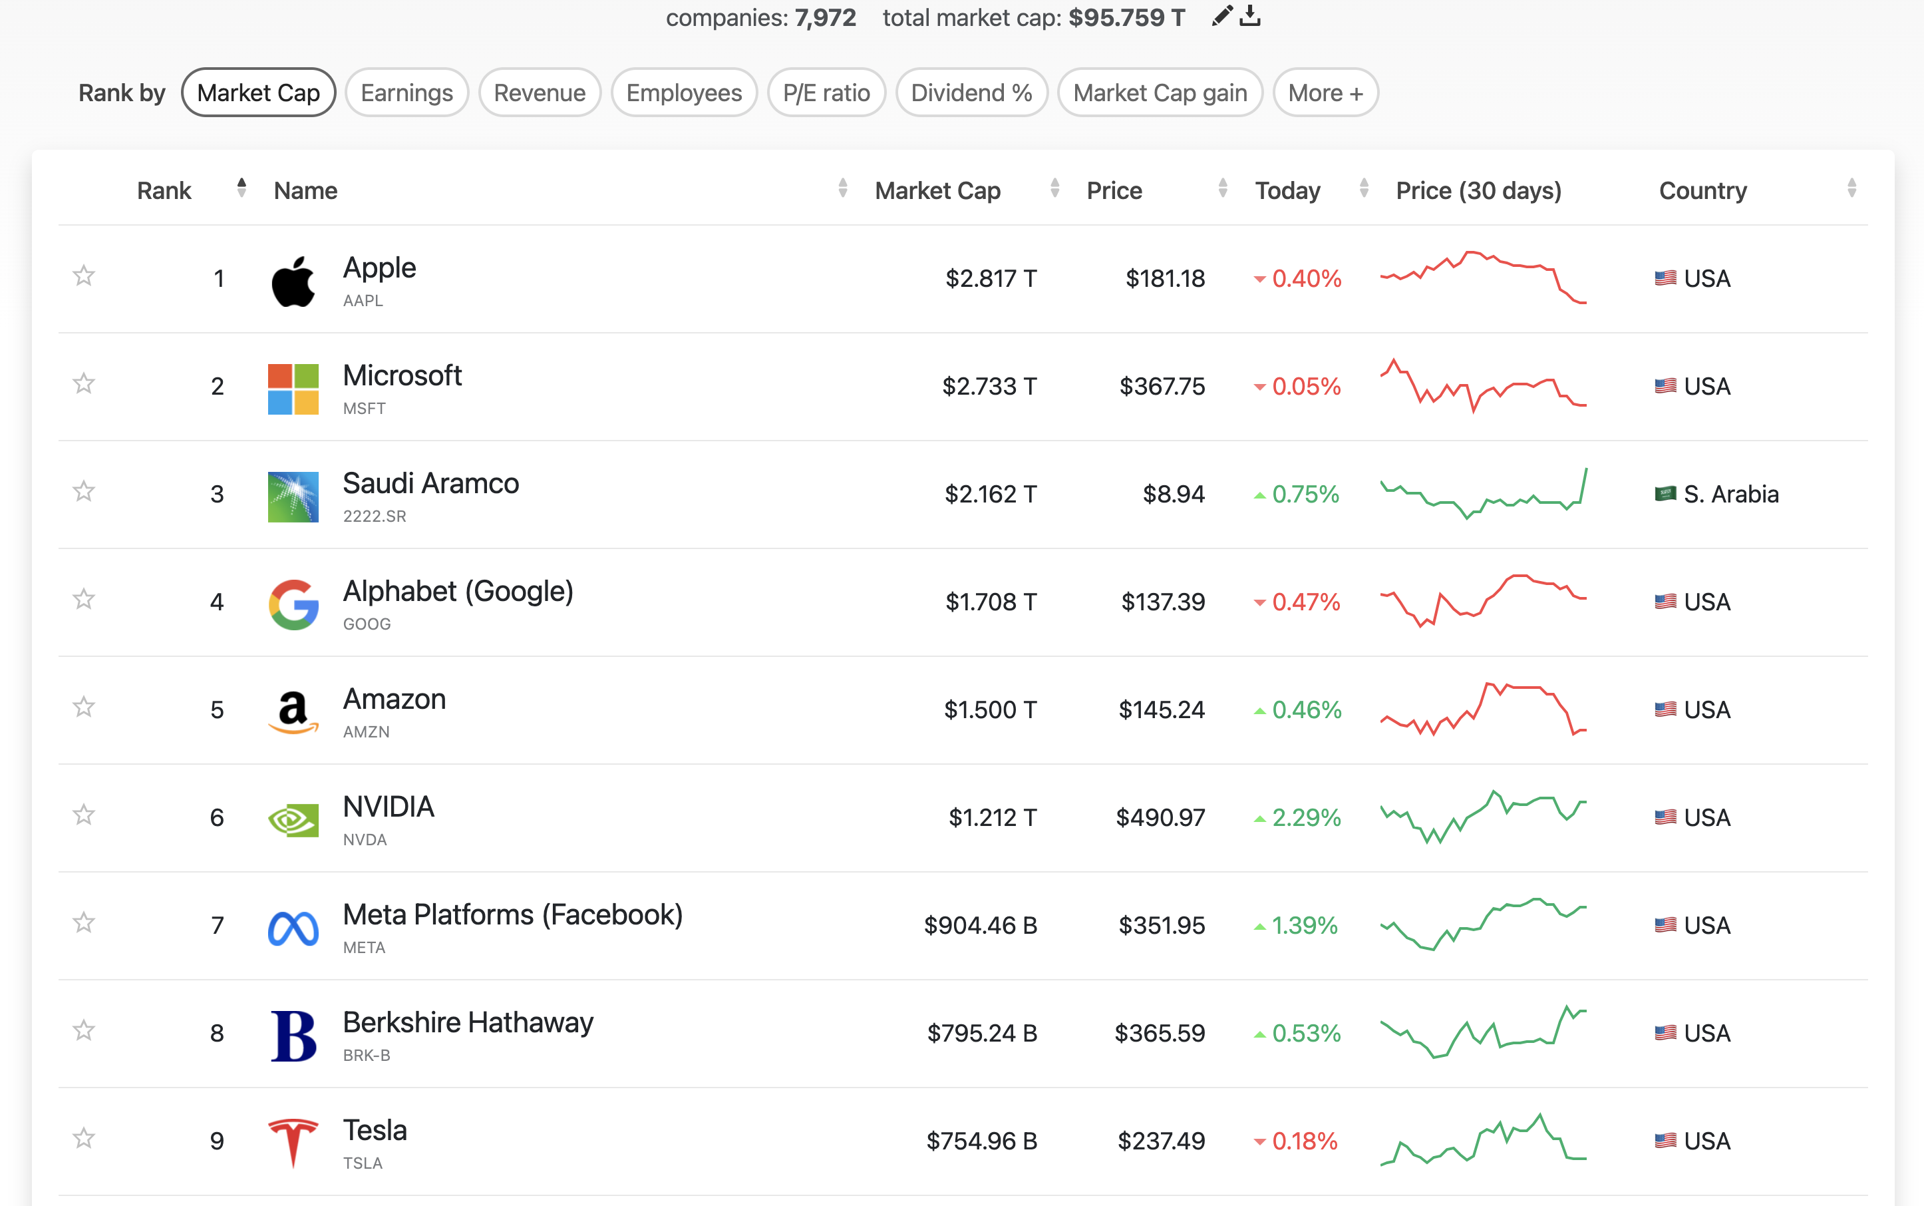The width and height of the screenshot is (1924, 1206).
Task: Expand the More + ranking options
Action: [x=1325, y=93]
